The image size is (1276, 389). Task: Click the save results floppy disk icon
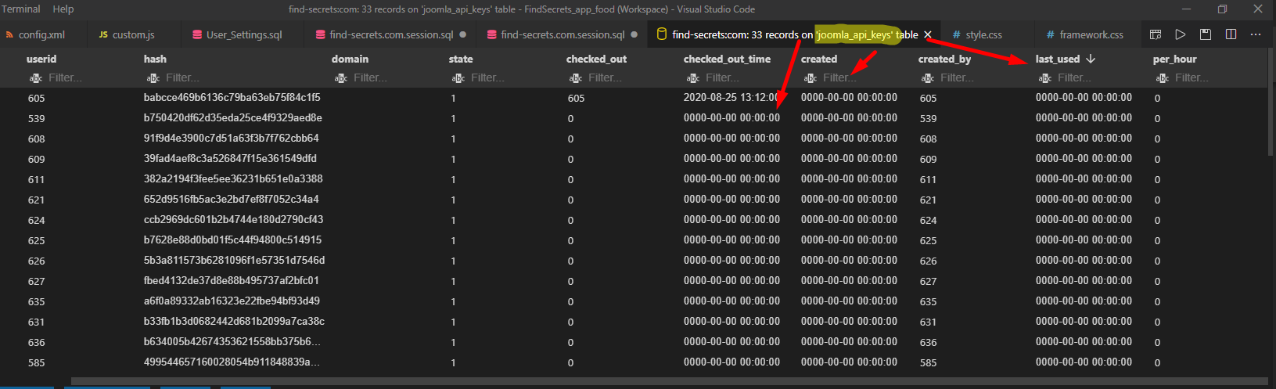click(x=1206, y=34)
